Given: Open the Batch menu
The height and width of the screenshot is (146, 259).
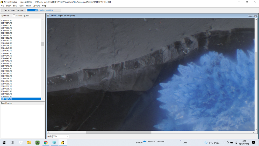Looking at the screenshot, I should coord(28,6).
